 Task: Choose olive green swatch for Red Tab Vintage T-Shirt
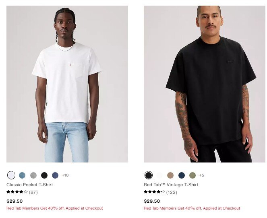192,175
